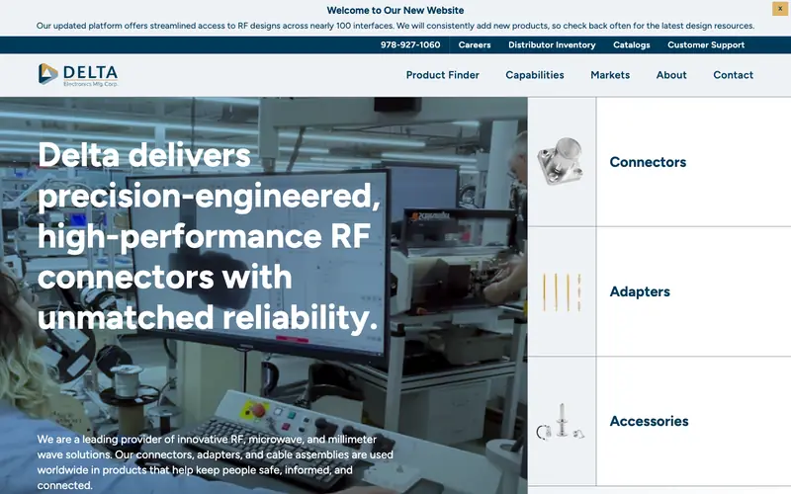Open the Product Finder menu
The image size is (791, 494).
[x=442, y=75]
